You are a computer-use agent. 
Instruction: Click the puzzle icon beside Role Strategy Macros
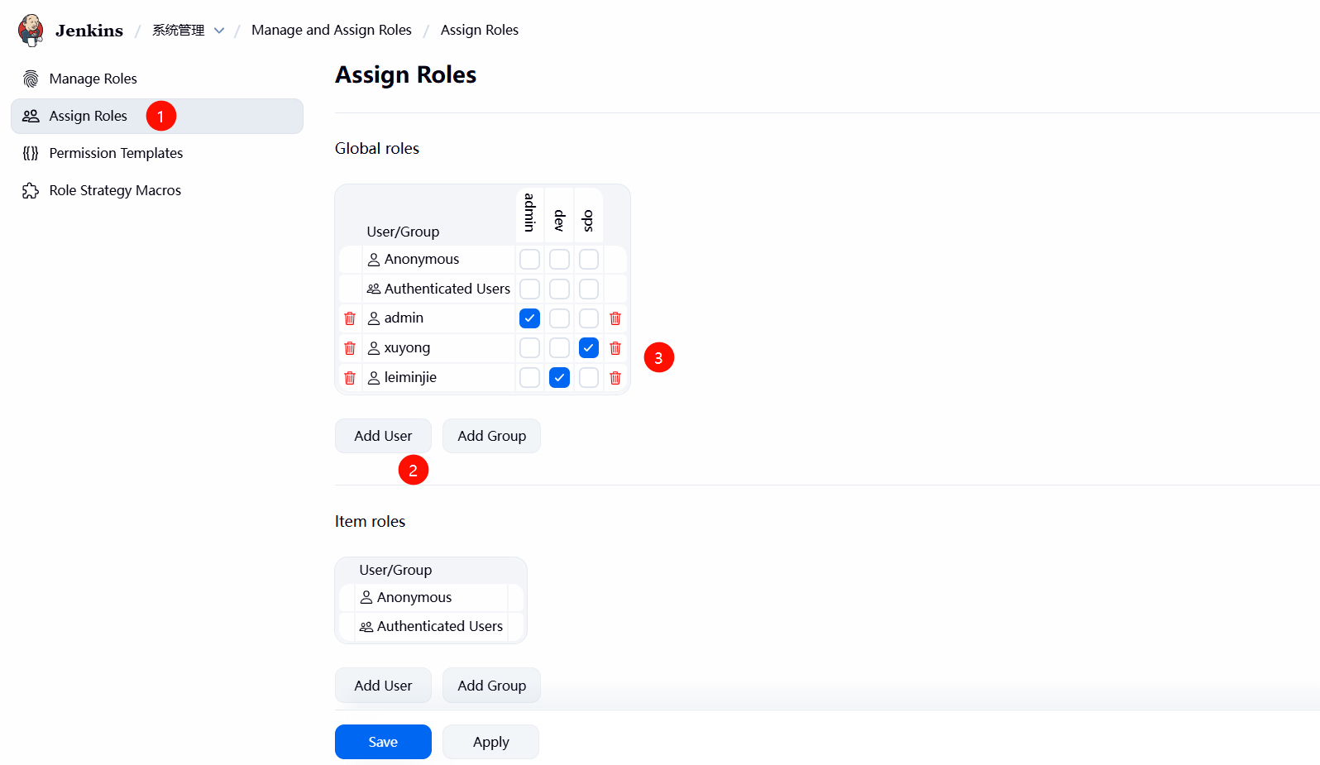pyautogui.click(x=31, y=190)
